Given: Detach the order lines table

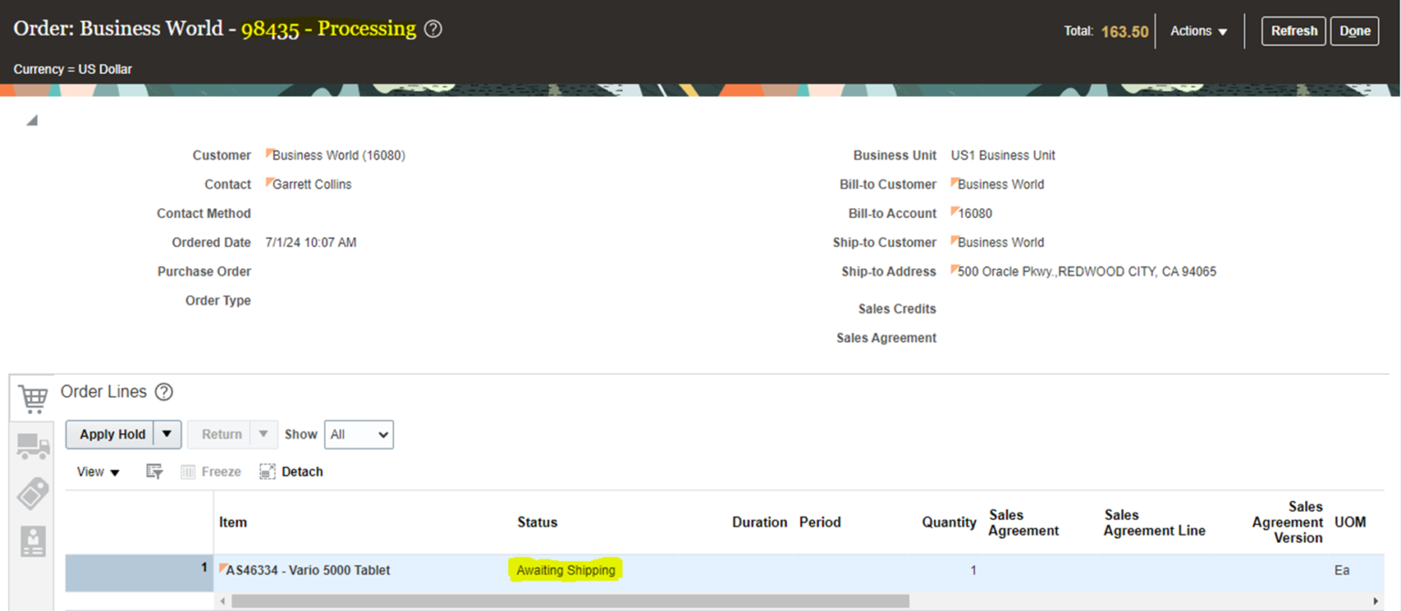Looking at the screenshot, I should pyautogui.click(x=291, y=471).
